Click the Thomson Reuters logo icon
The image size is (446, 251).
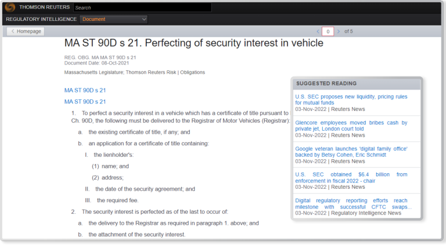point(10,8)
